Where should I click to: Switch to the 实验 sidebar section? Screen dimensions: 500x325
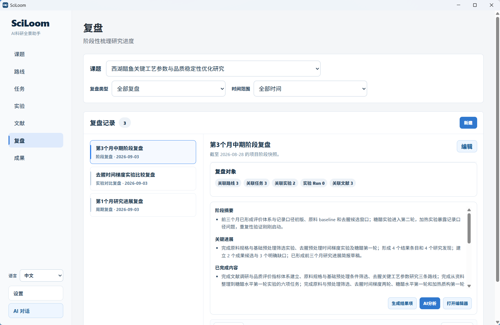point(36,106)
